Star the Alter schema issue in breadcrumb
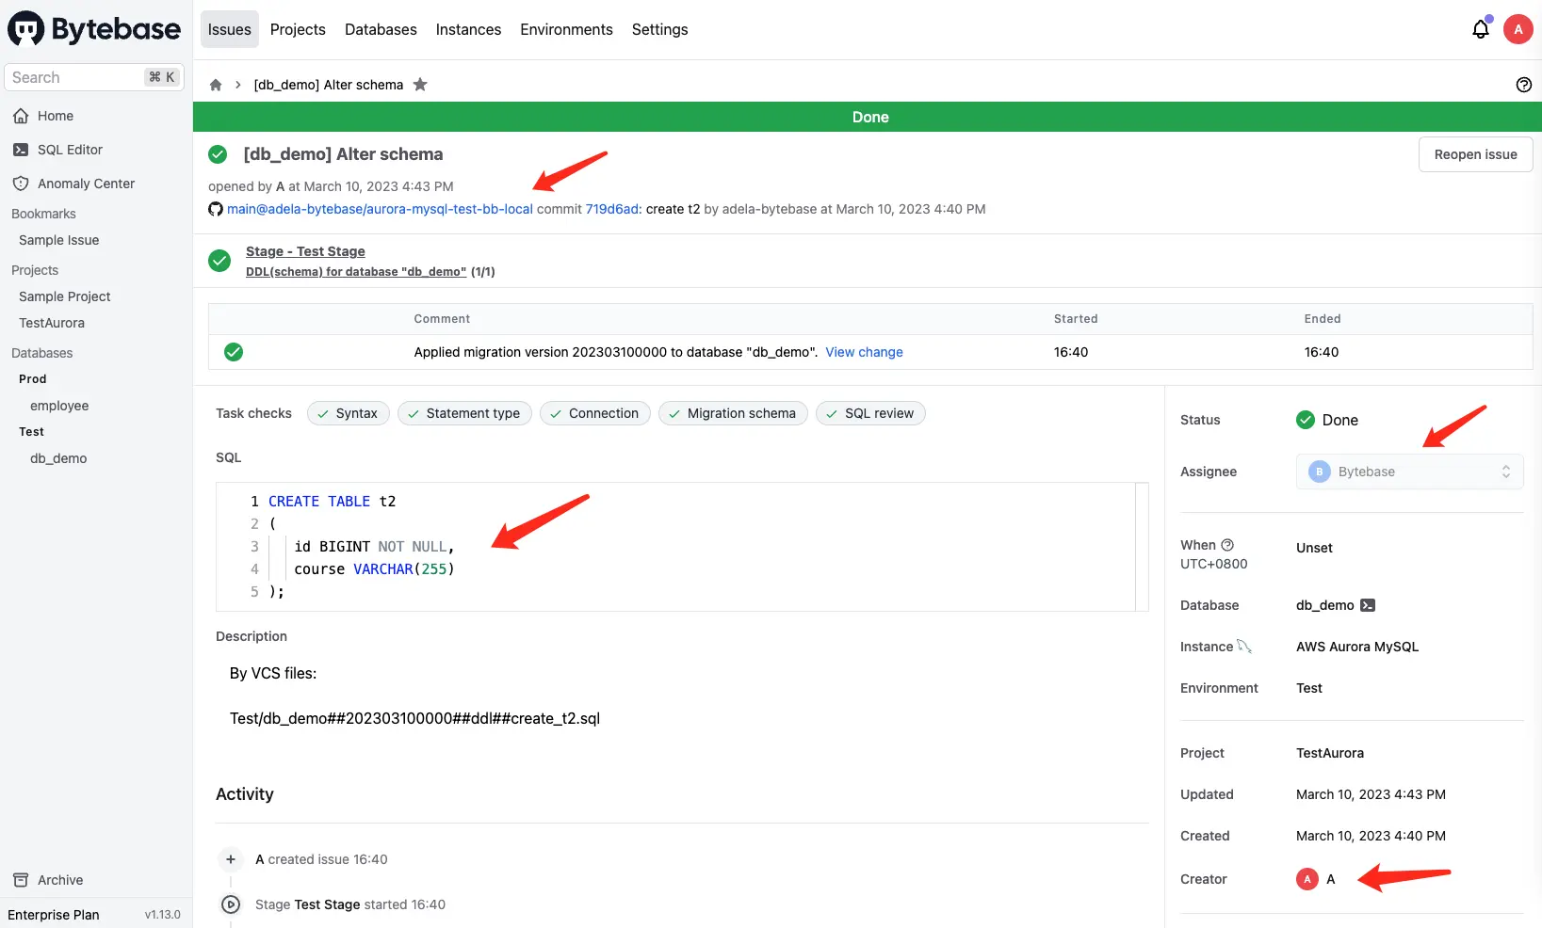The image size is (1542, 928). click(420, 85)
